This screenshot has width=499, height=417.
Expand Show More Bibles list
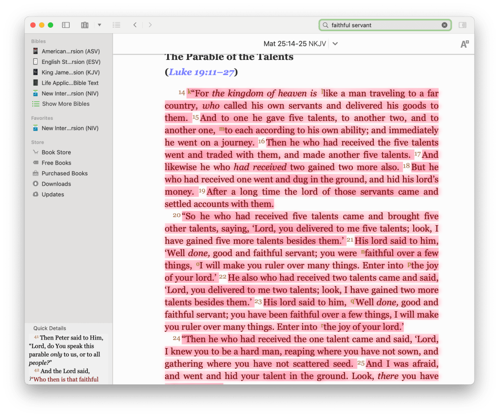coord(65,104)
